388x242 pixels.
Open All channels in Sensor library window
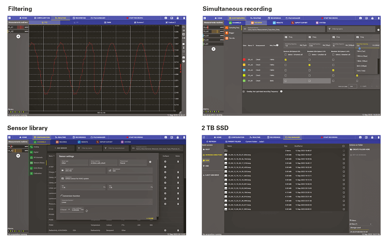pos(36,158)
